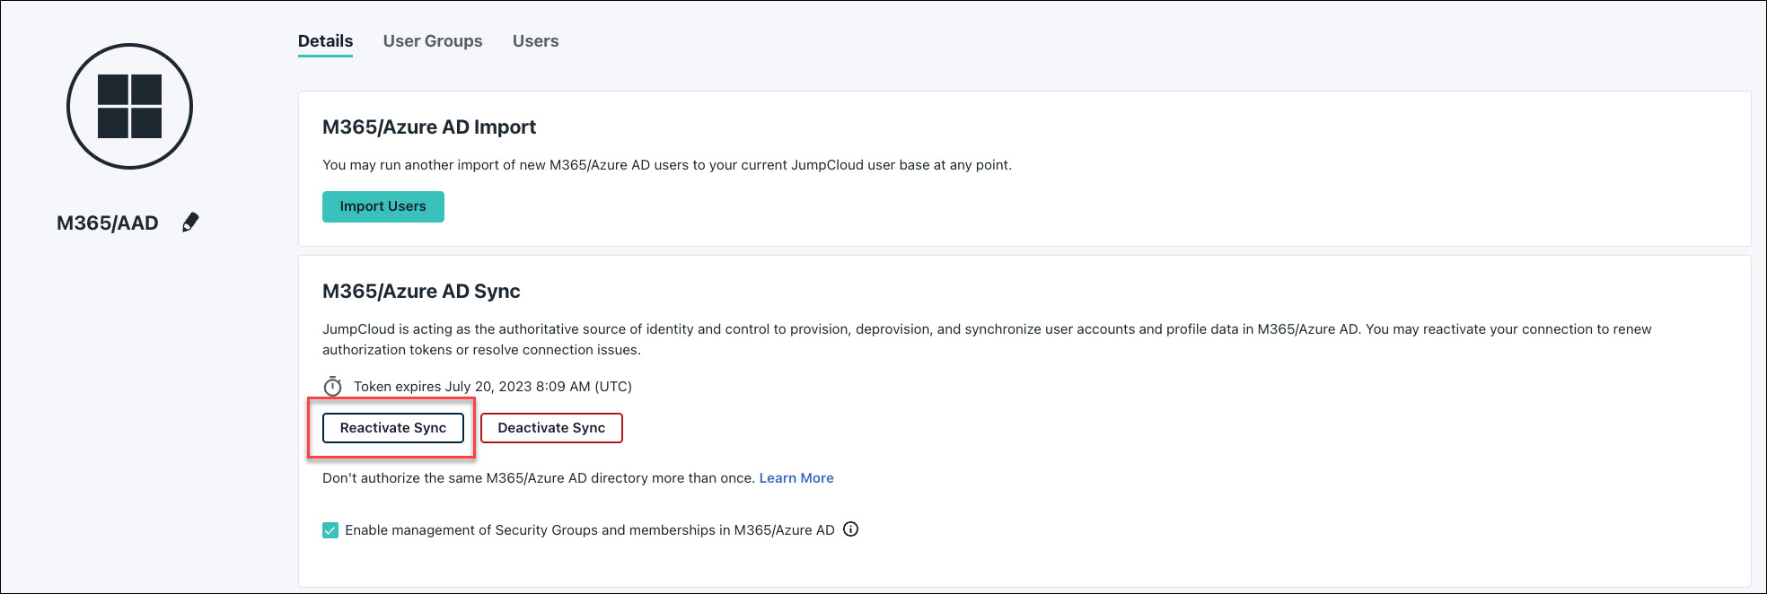The width and height of the screenshot is (1767, 594).
Task: Toggle the Enable management of Security Groups checkbox
Action: pos(330,530)
